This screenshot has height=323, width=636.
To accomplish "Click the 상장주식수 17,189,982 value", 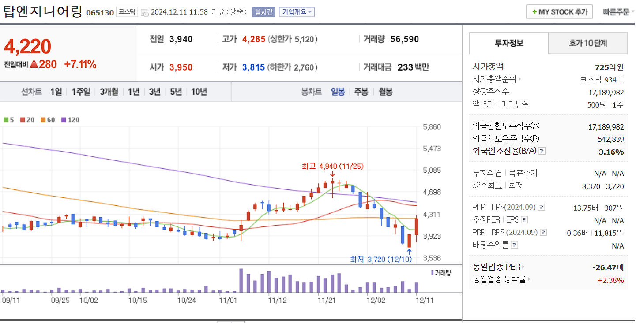I will [x=606, y=92].
